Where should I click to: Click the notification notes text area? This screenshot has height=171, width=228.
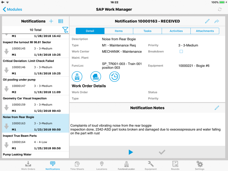[x=147, y=129]
